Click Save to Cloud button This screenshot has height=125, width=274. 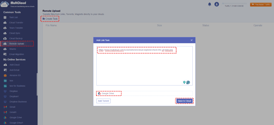click(184, 101)
